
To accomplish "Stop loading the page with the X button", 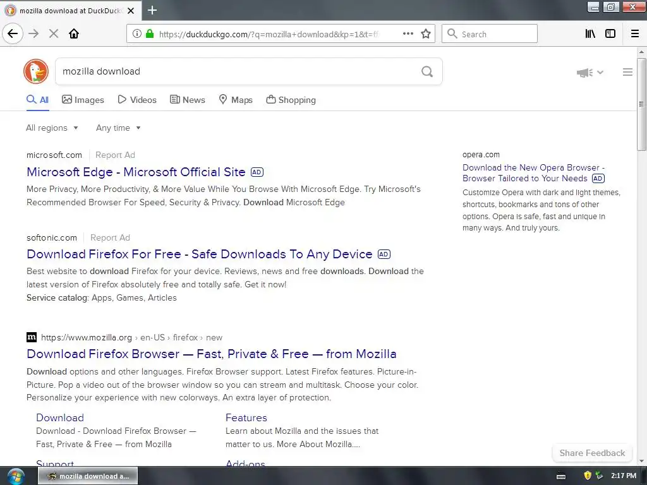I will click(54, 34).
